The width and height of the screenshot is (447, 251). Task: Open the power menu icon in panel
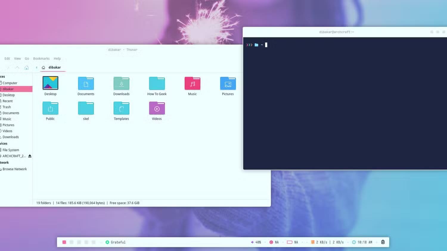(x=383, y=242)
